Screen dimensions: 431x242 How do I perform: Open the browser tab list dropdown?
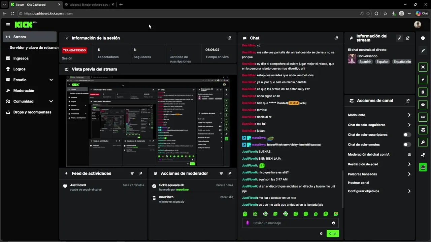[x=4, y=5]
